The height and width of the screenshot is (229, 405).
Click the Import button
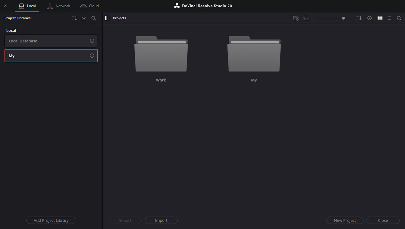[161, 220]
